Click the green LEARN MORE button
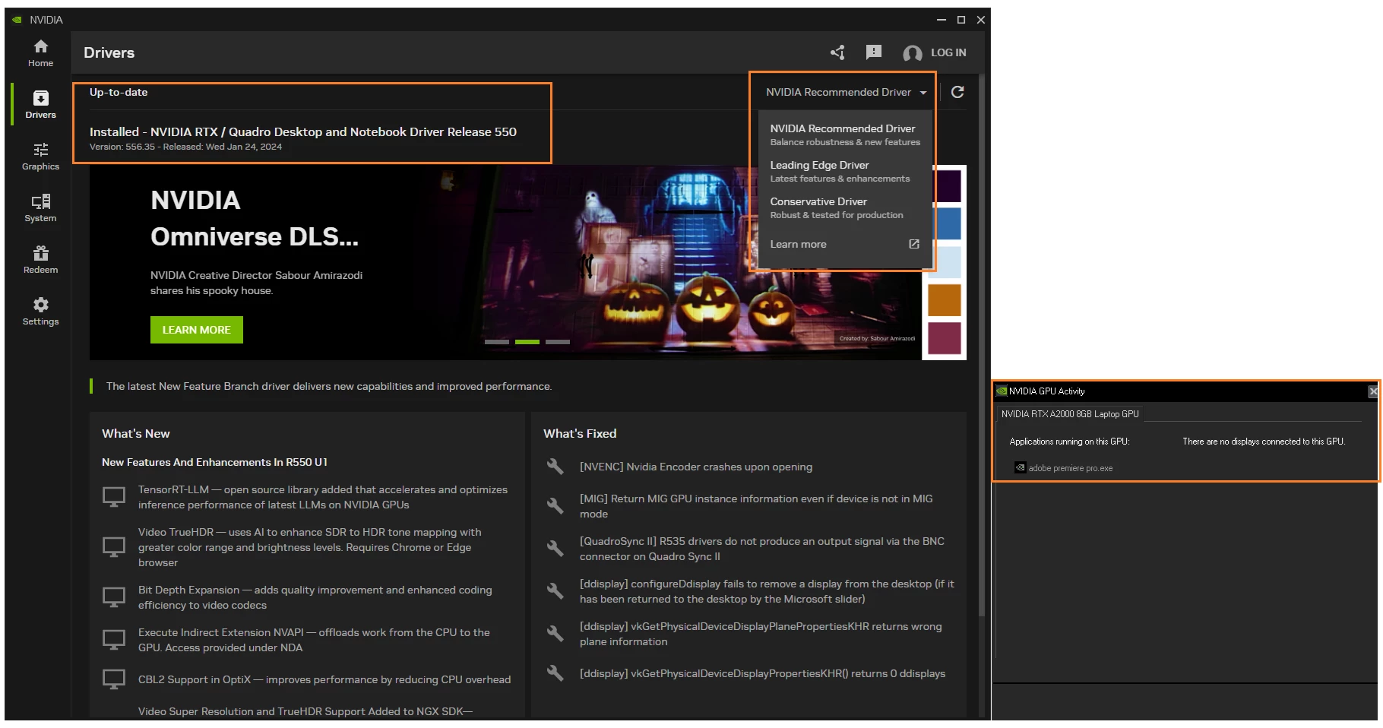 [196, 330]
